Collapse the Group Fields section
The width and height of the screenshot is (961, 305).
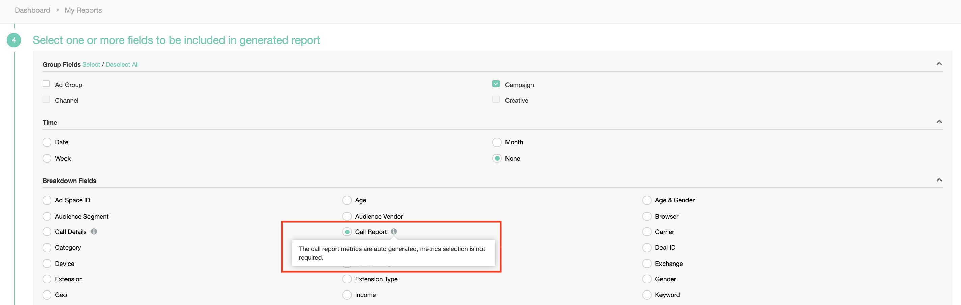939,64
